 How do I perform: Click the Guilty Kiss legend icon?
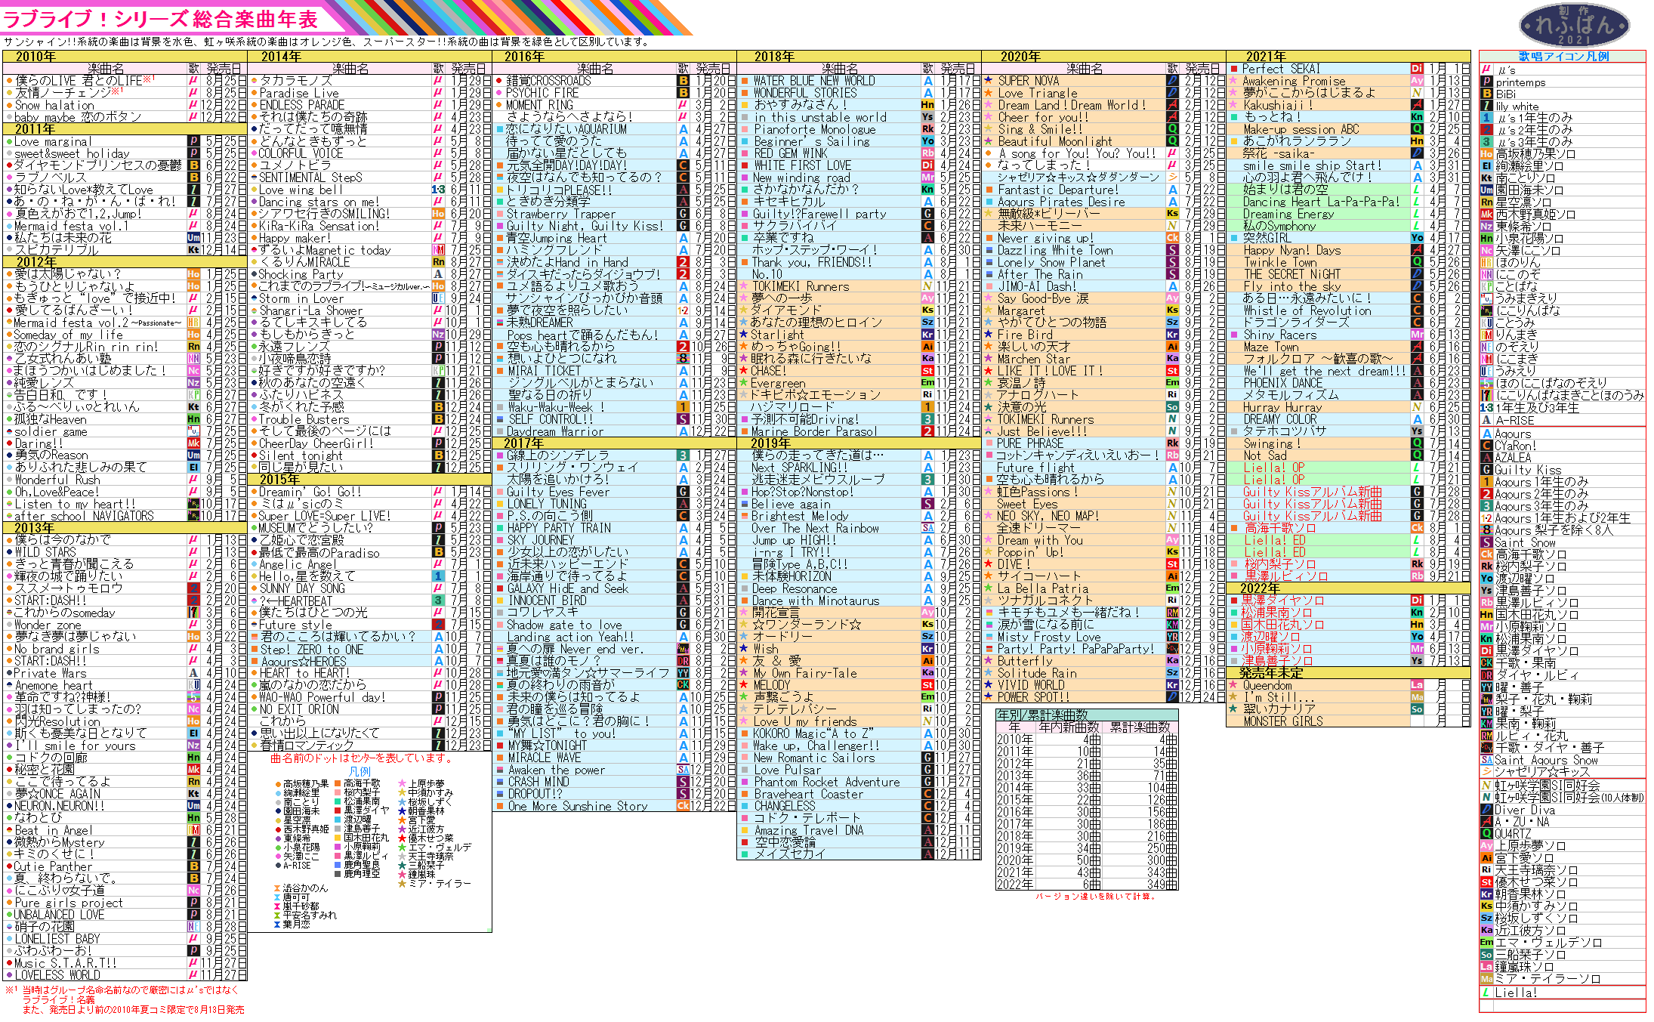pos(1486,470)
